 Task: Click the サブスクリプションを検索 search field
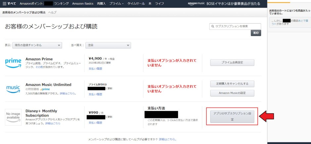tap(235, 26)
